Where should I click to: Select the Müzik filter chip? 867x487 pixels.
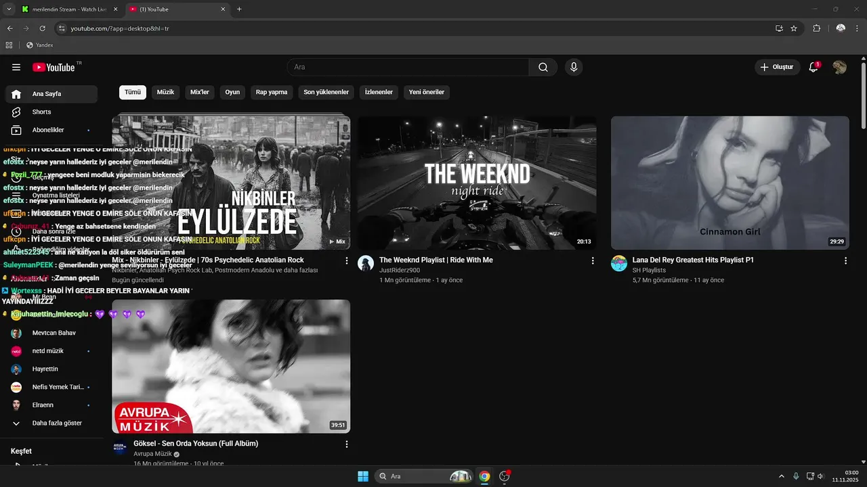165,92
